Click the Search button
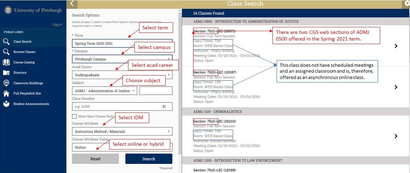The width and height of the screenshot is (410, 173). click(x=149, y=159)
